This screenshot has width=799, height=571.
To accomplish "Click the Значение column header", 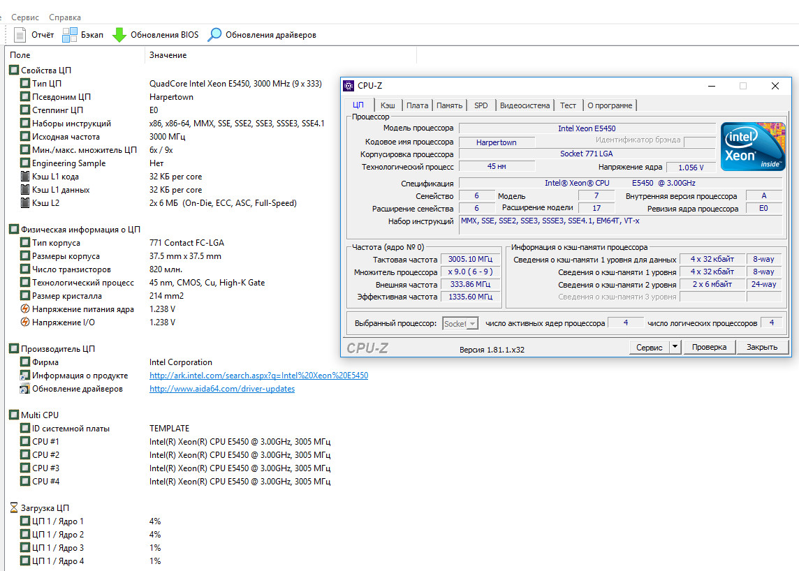I will (168, 55).
